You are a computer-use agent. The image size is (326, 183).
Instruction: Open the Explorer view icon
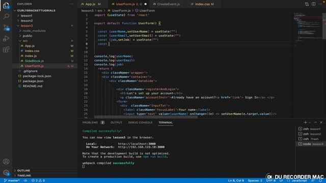6,5
